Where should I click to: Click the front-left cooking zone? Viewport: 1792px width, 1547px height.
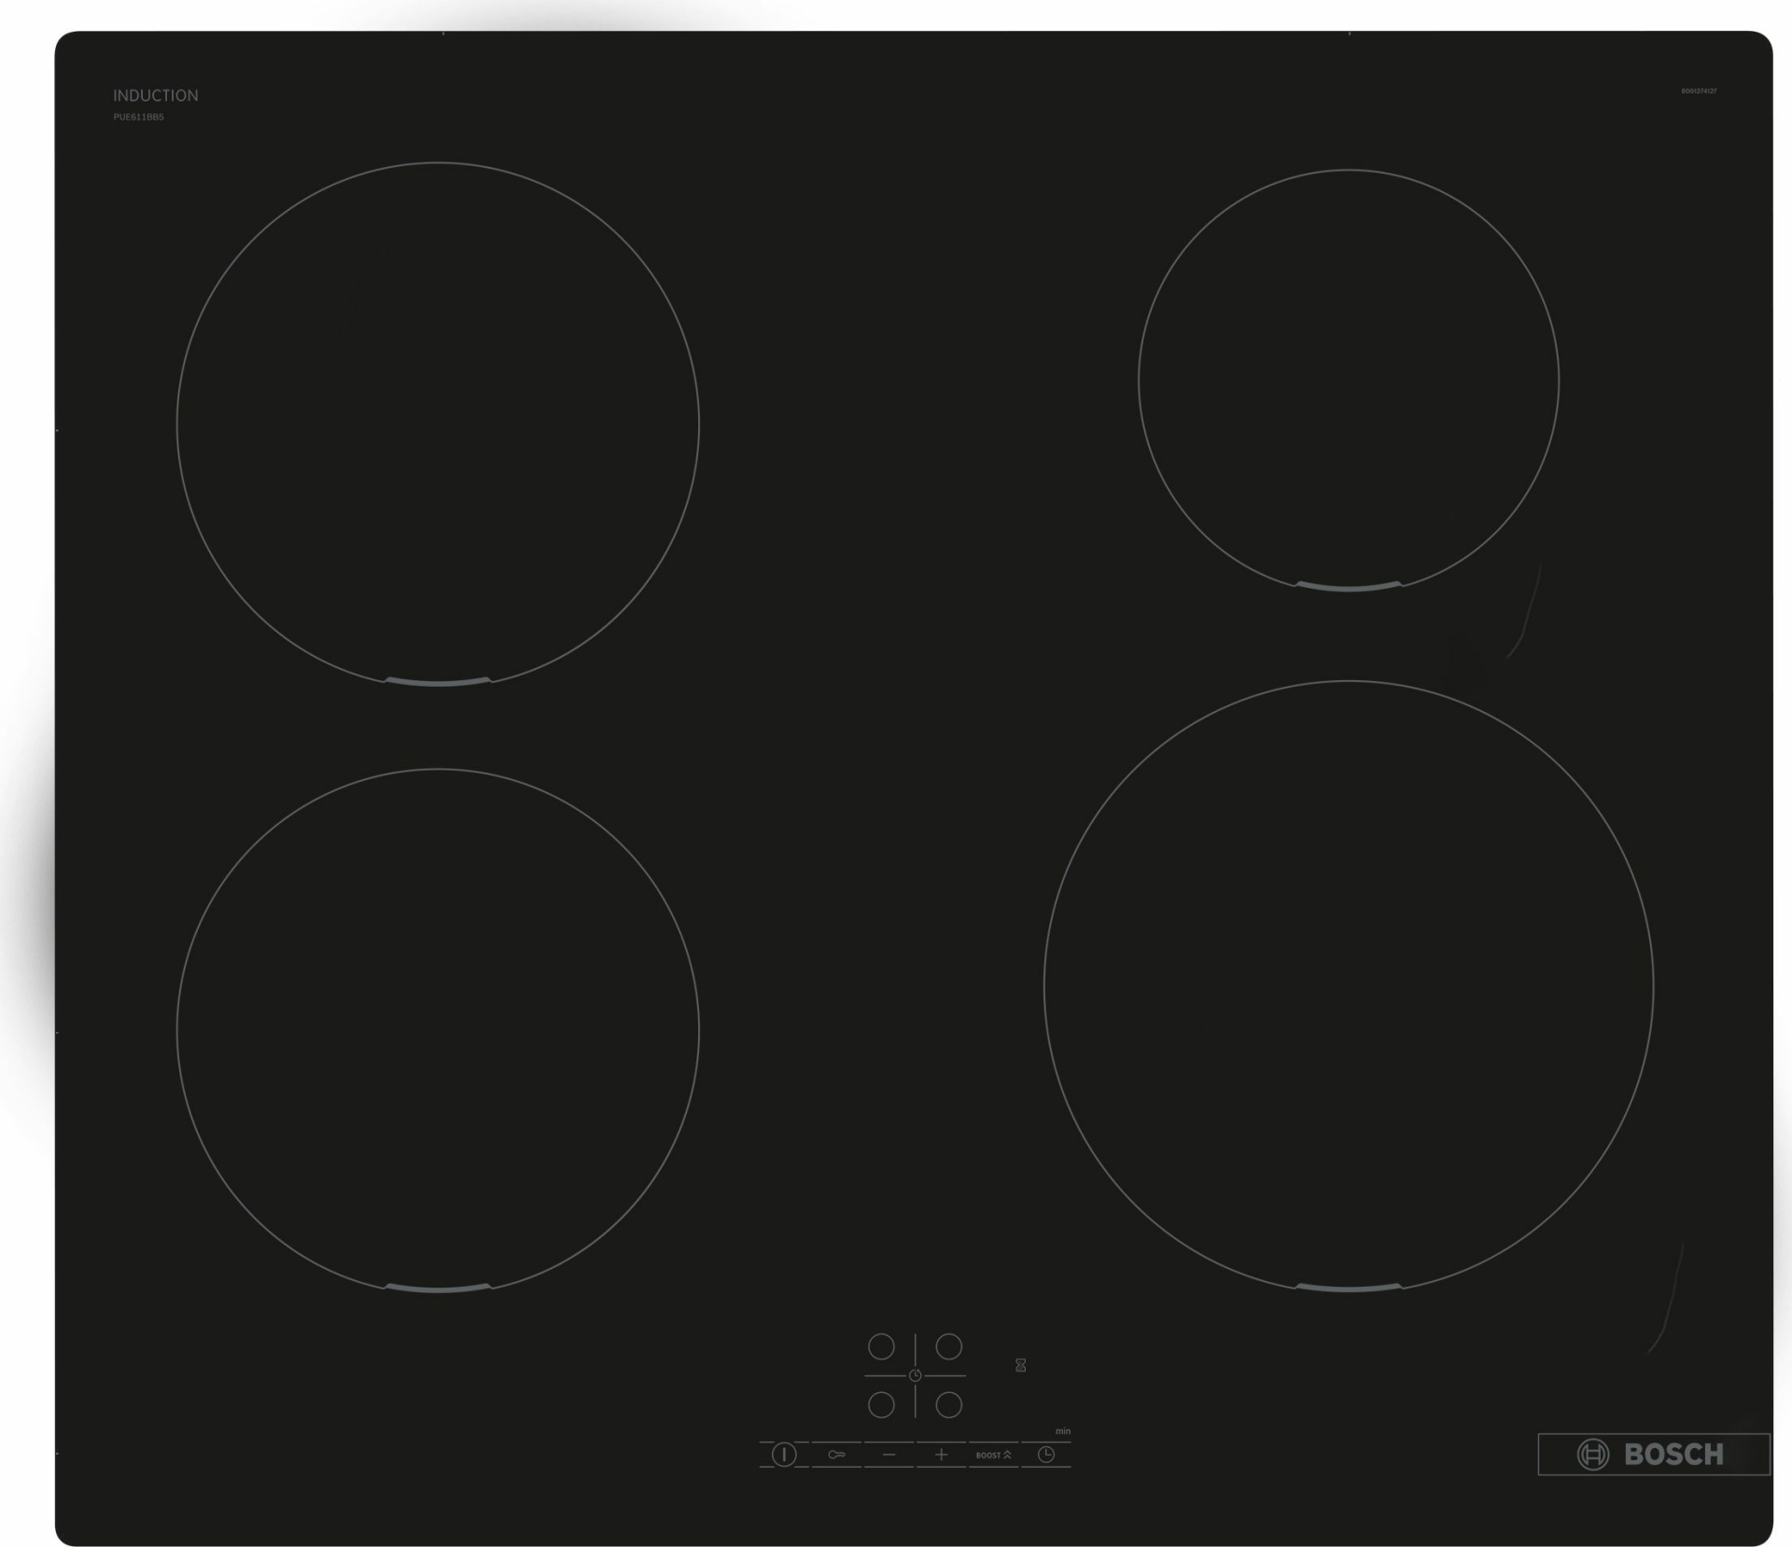click(438, 1030)
